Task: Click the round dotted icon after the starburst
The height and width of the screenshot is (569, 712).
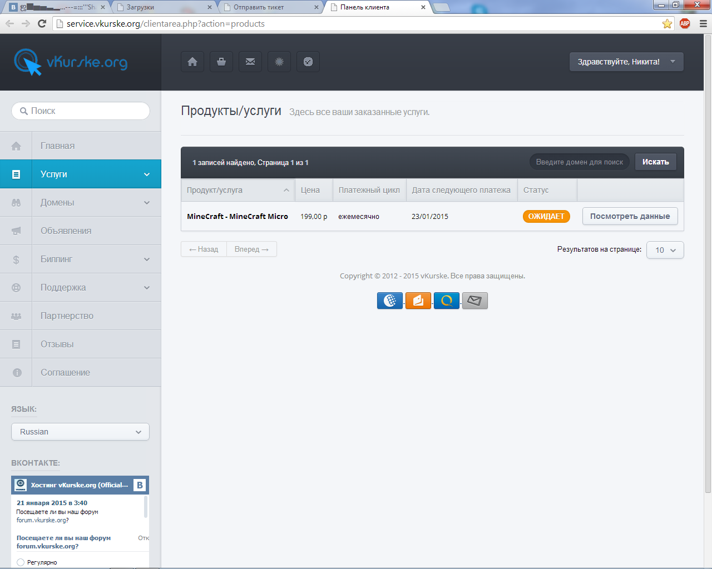Action: pos(308,62)
